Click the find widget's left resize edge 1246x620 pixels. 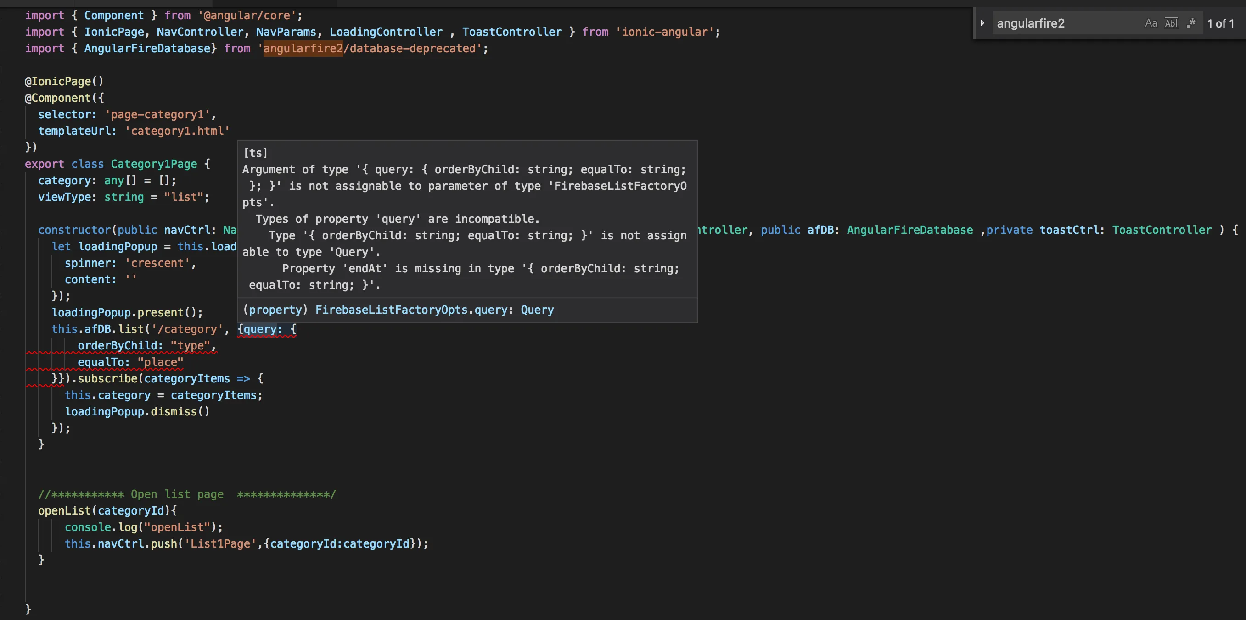pyautogui.click(x=974, y=23)
